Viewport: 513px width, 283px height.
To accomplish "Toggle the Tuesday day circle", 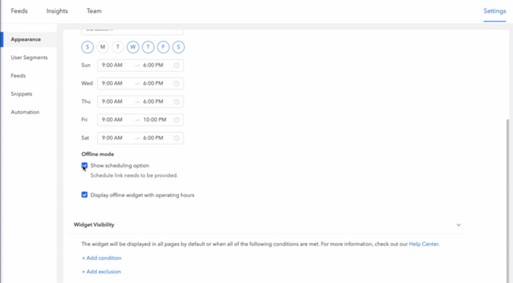I will pos(118,47).
